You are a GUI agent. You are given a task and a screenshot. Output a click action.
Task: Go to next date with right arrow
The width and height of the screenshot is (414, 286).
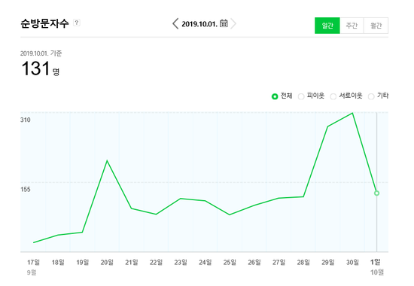[233, 23]
